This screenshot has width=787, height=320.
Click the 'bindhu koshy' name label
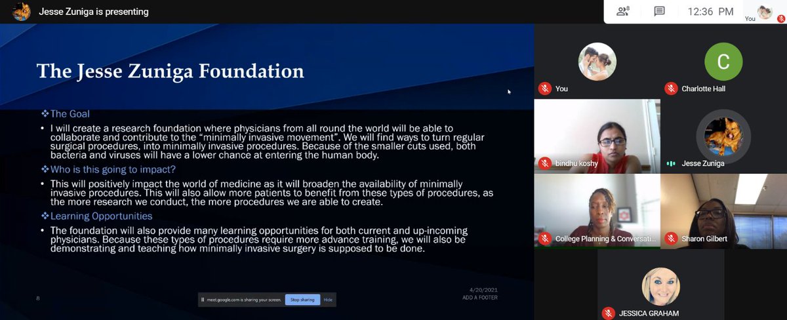[575, 164]
